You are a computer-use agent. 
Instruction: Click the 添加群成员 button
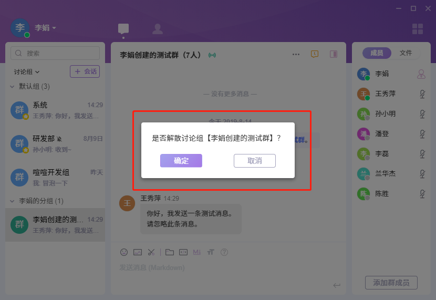[x=391, y=283]
